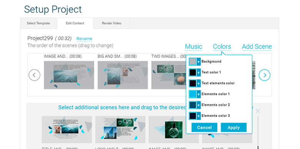The height and width of the screenshot is (149, 300).
Task: Open Elements color 1 dropdown arrow
Action: point(198,94)
